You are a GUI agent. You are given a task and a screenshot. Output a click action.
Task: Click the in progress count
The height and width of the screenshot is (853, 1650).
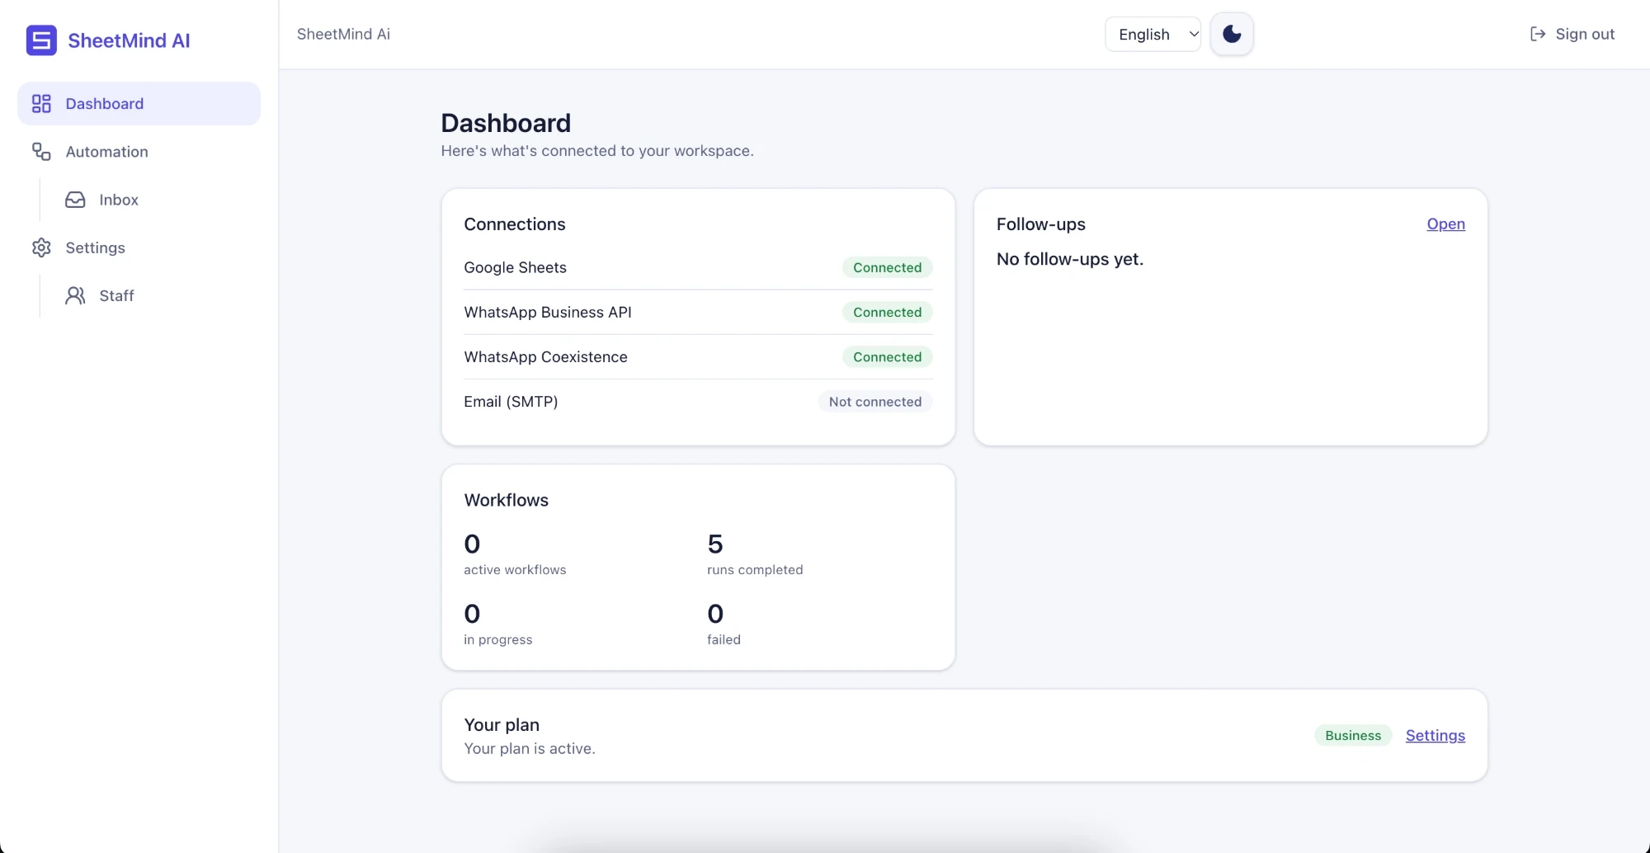tap(472, 614)
